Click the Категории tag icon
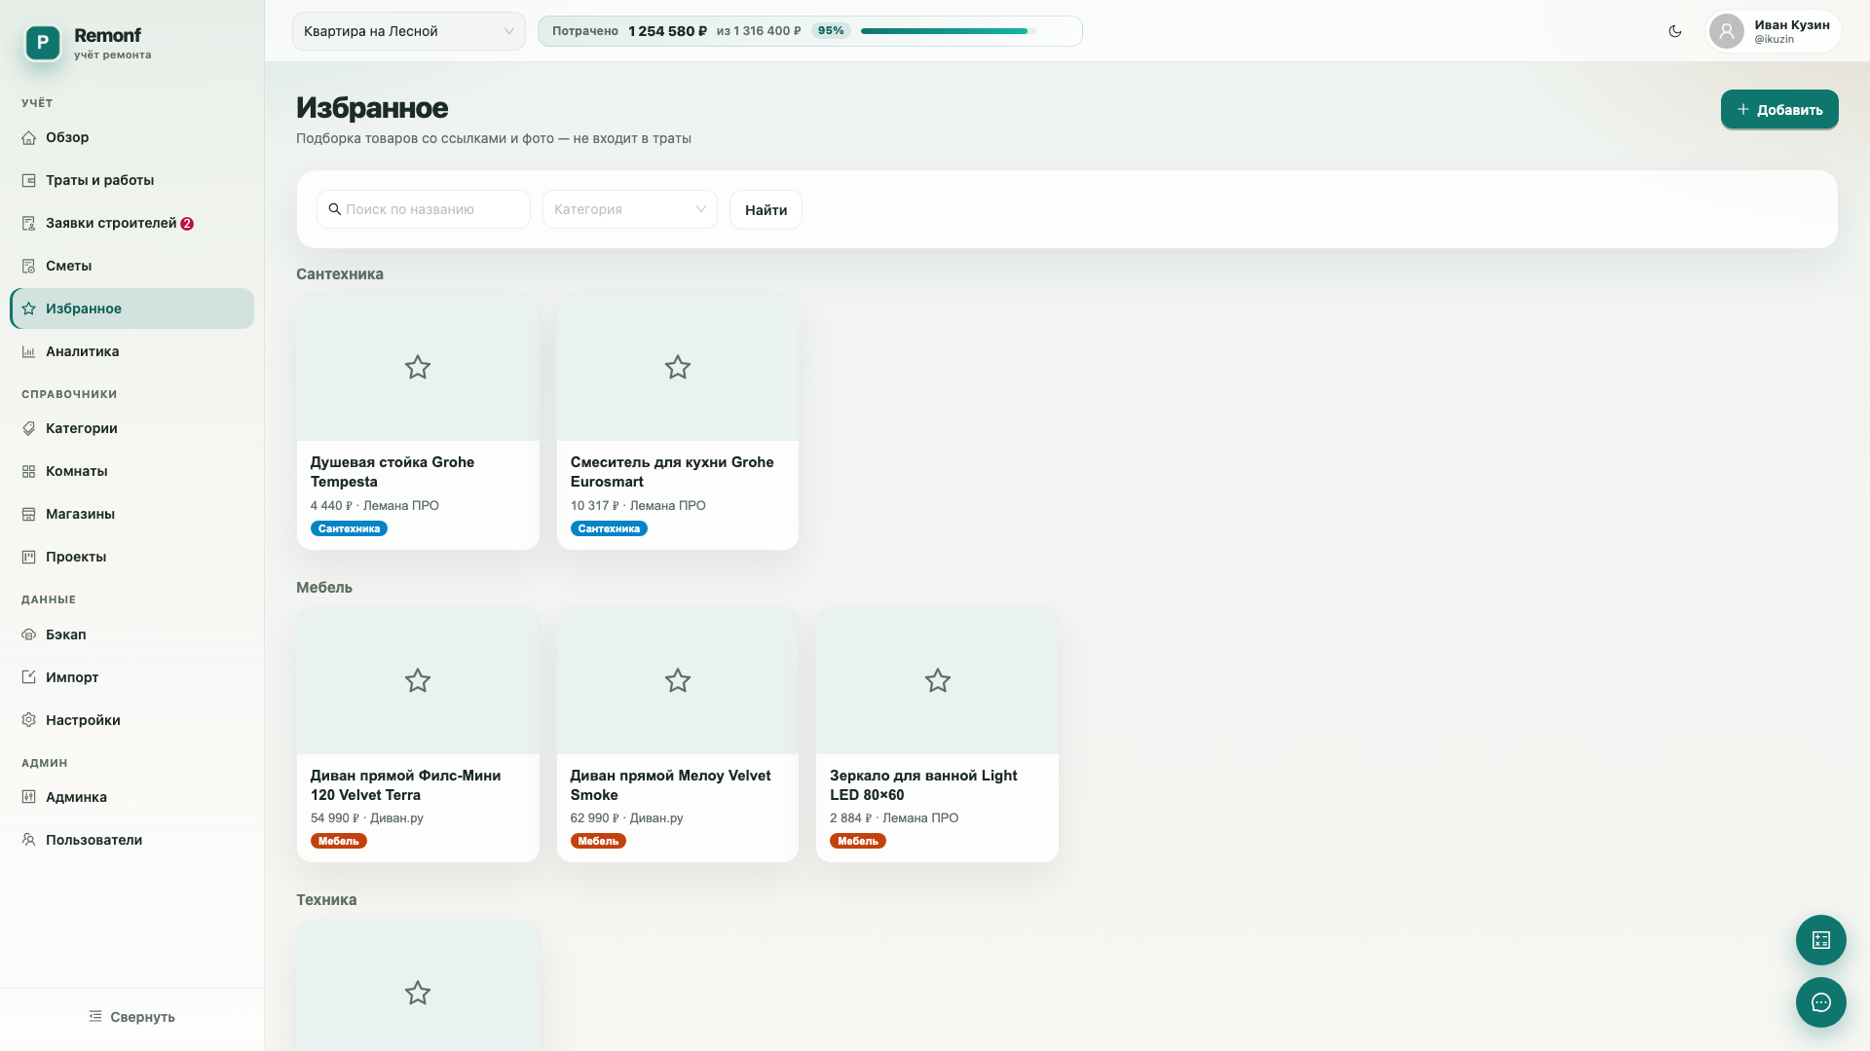Viewport: 1870px width, 1051px height. pyautogui.click(x=29, y=428)
